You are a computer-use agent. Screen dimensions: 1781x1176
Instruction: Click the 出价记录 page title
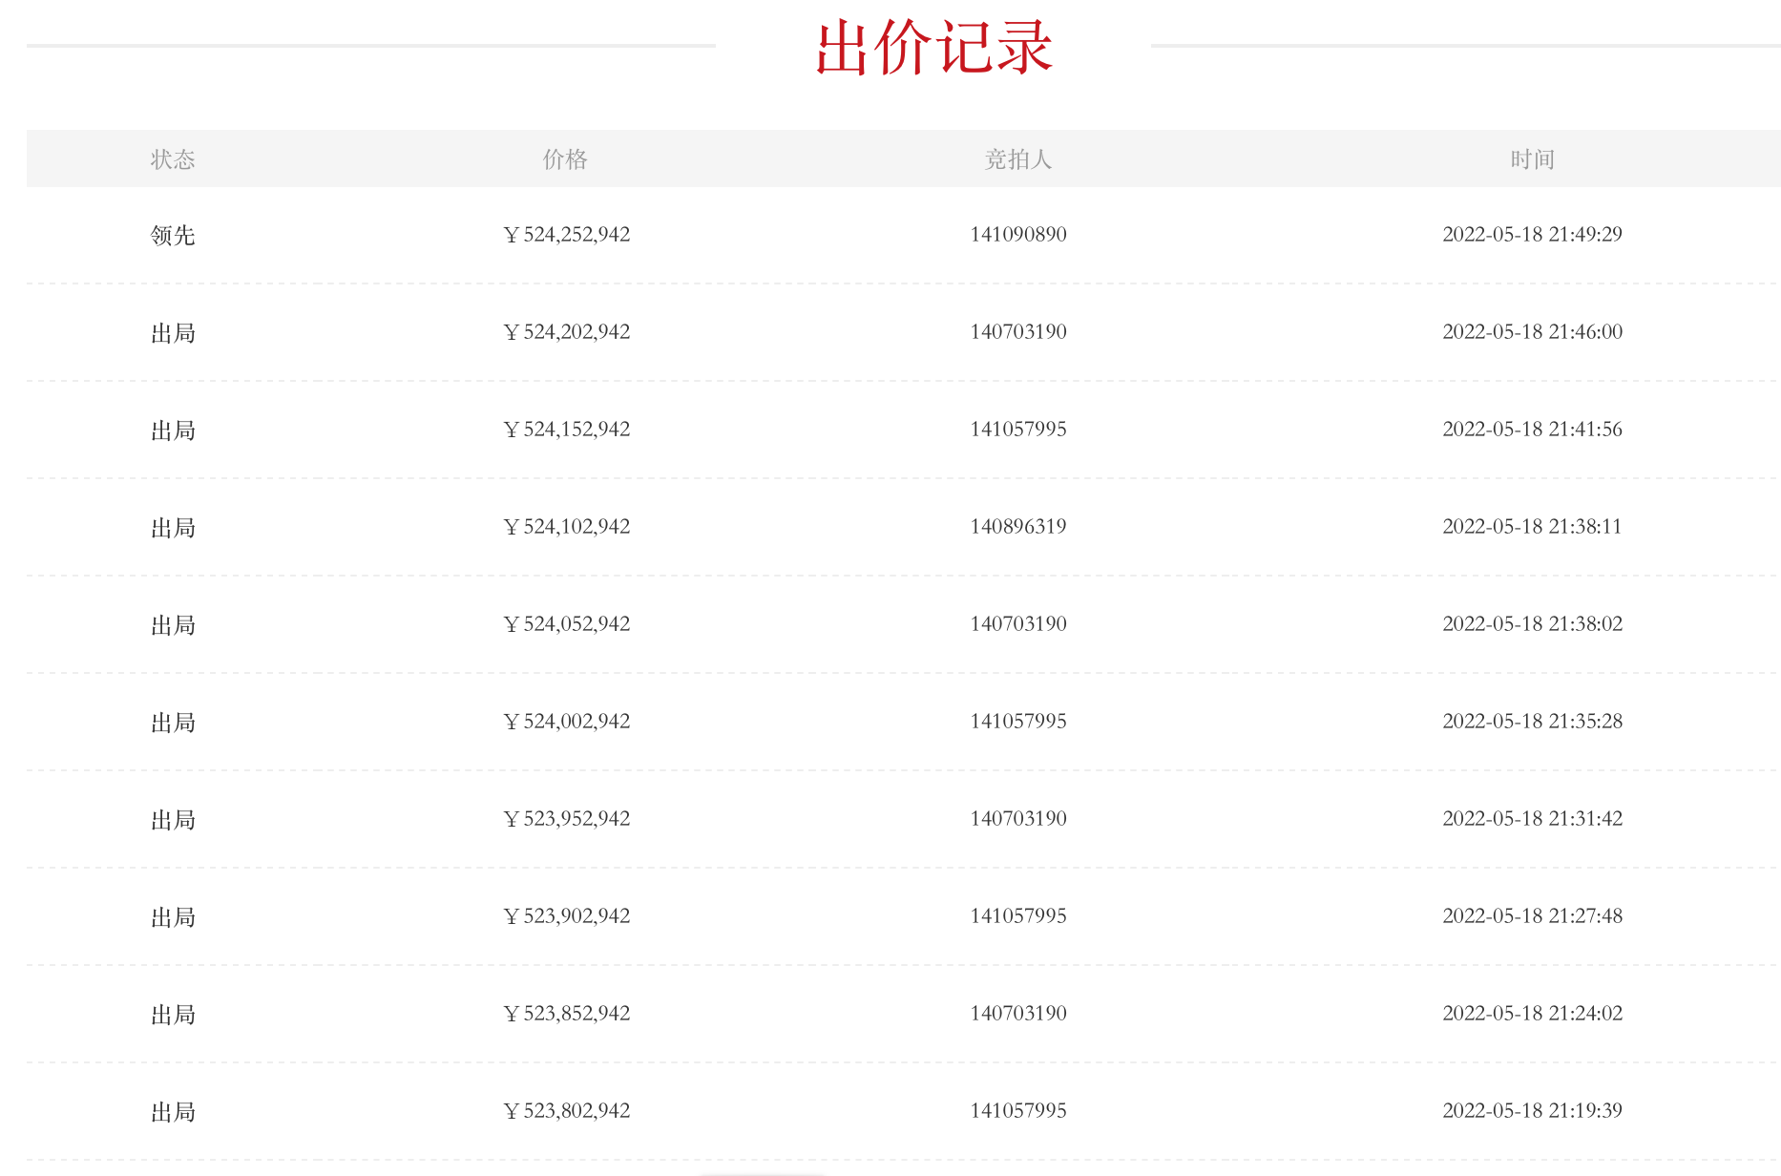point(933,48)
